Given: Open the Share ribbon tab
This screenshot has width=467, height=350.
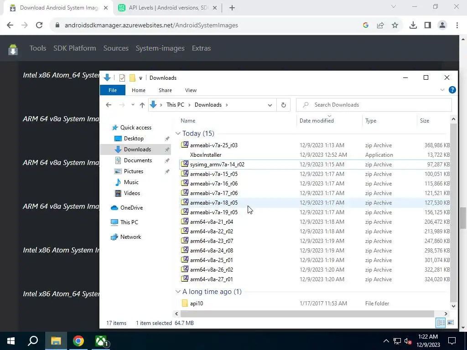Looking at the screenshot, I should [165, 90].
